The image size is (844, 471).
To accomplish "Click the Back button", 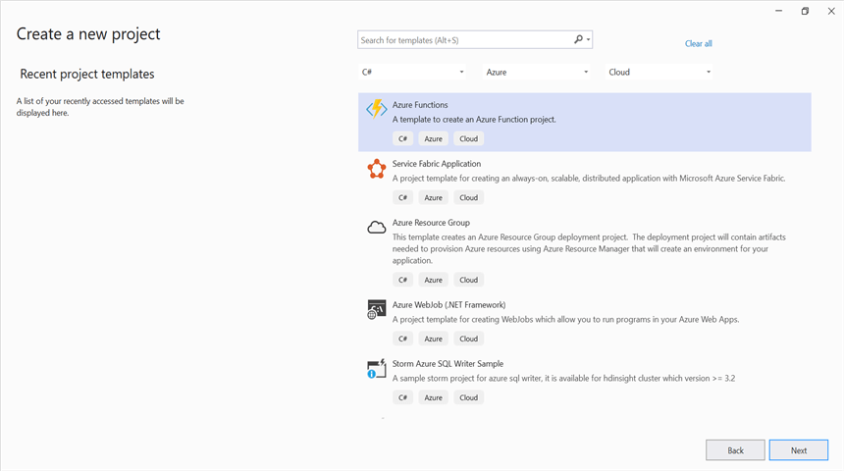I will coord(735,450).
